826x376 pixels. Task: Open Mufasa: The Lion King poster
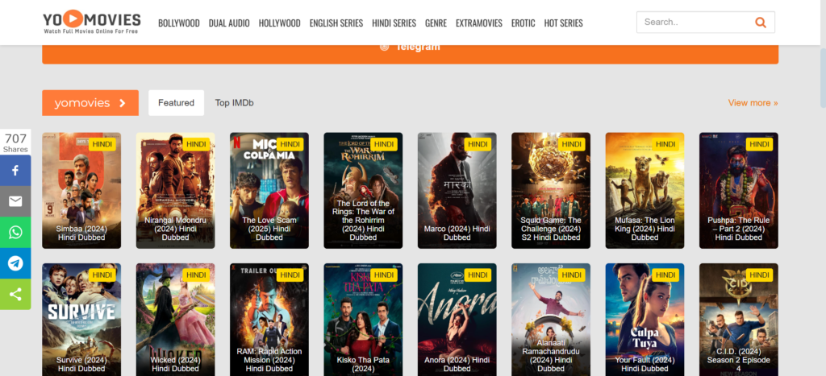point(645,190)
